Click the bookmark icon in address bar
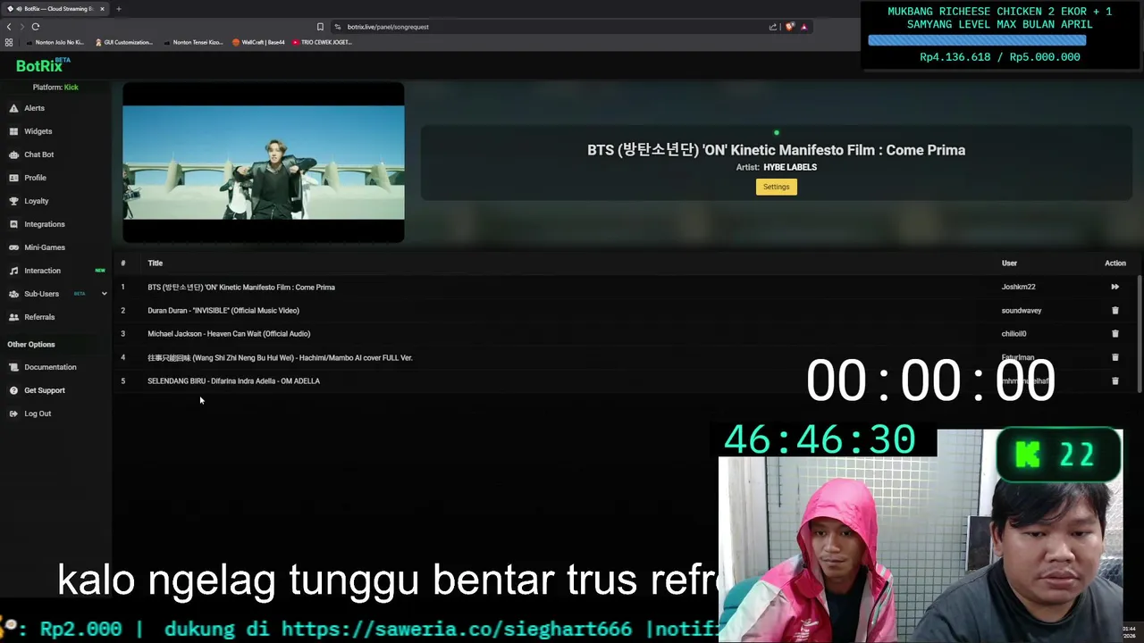This screenshot has height=643, width=1144. pos(320,27)
